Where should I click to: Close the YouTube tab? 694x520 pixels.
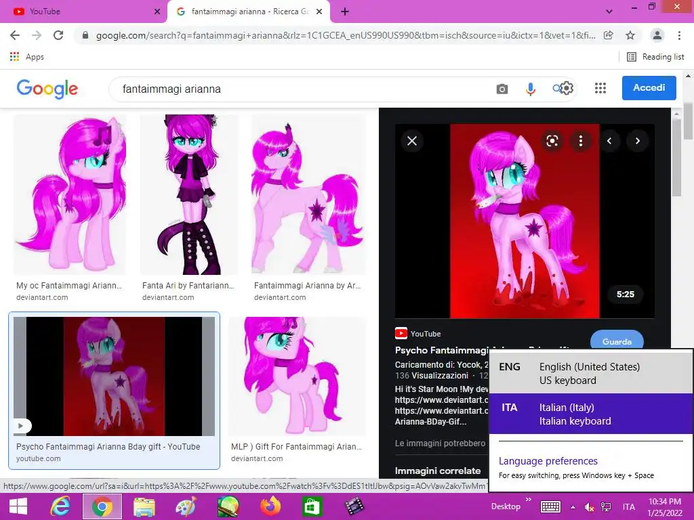click(x=157, y=12)
